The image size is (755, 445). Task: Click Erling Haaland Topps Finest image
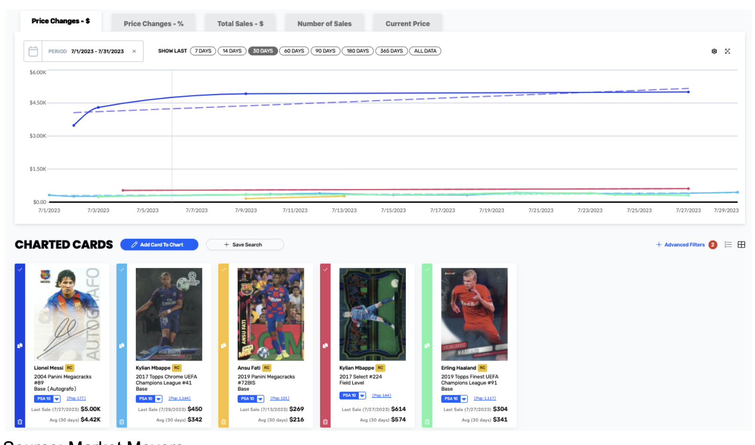[474, 314]
